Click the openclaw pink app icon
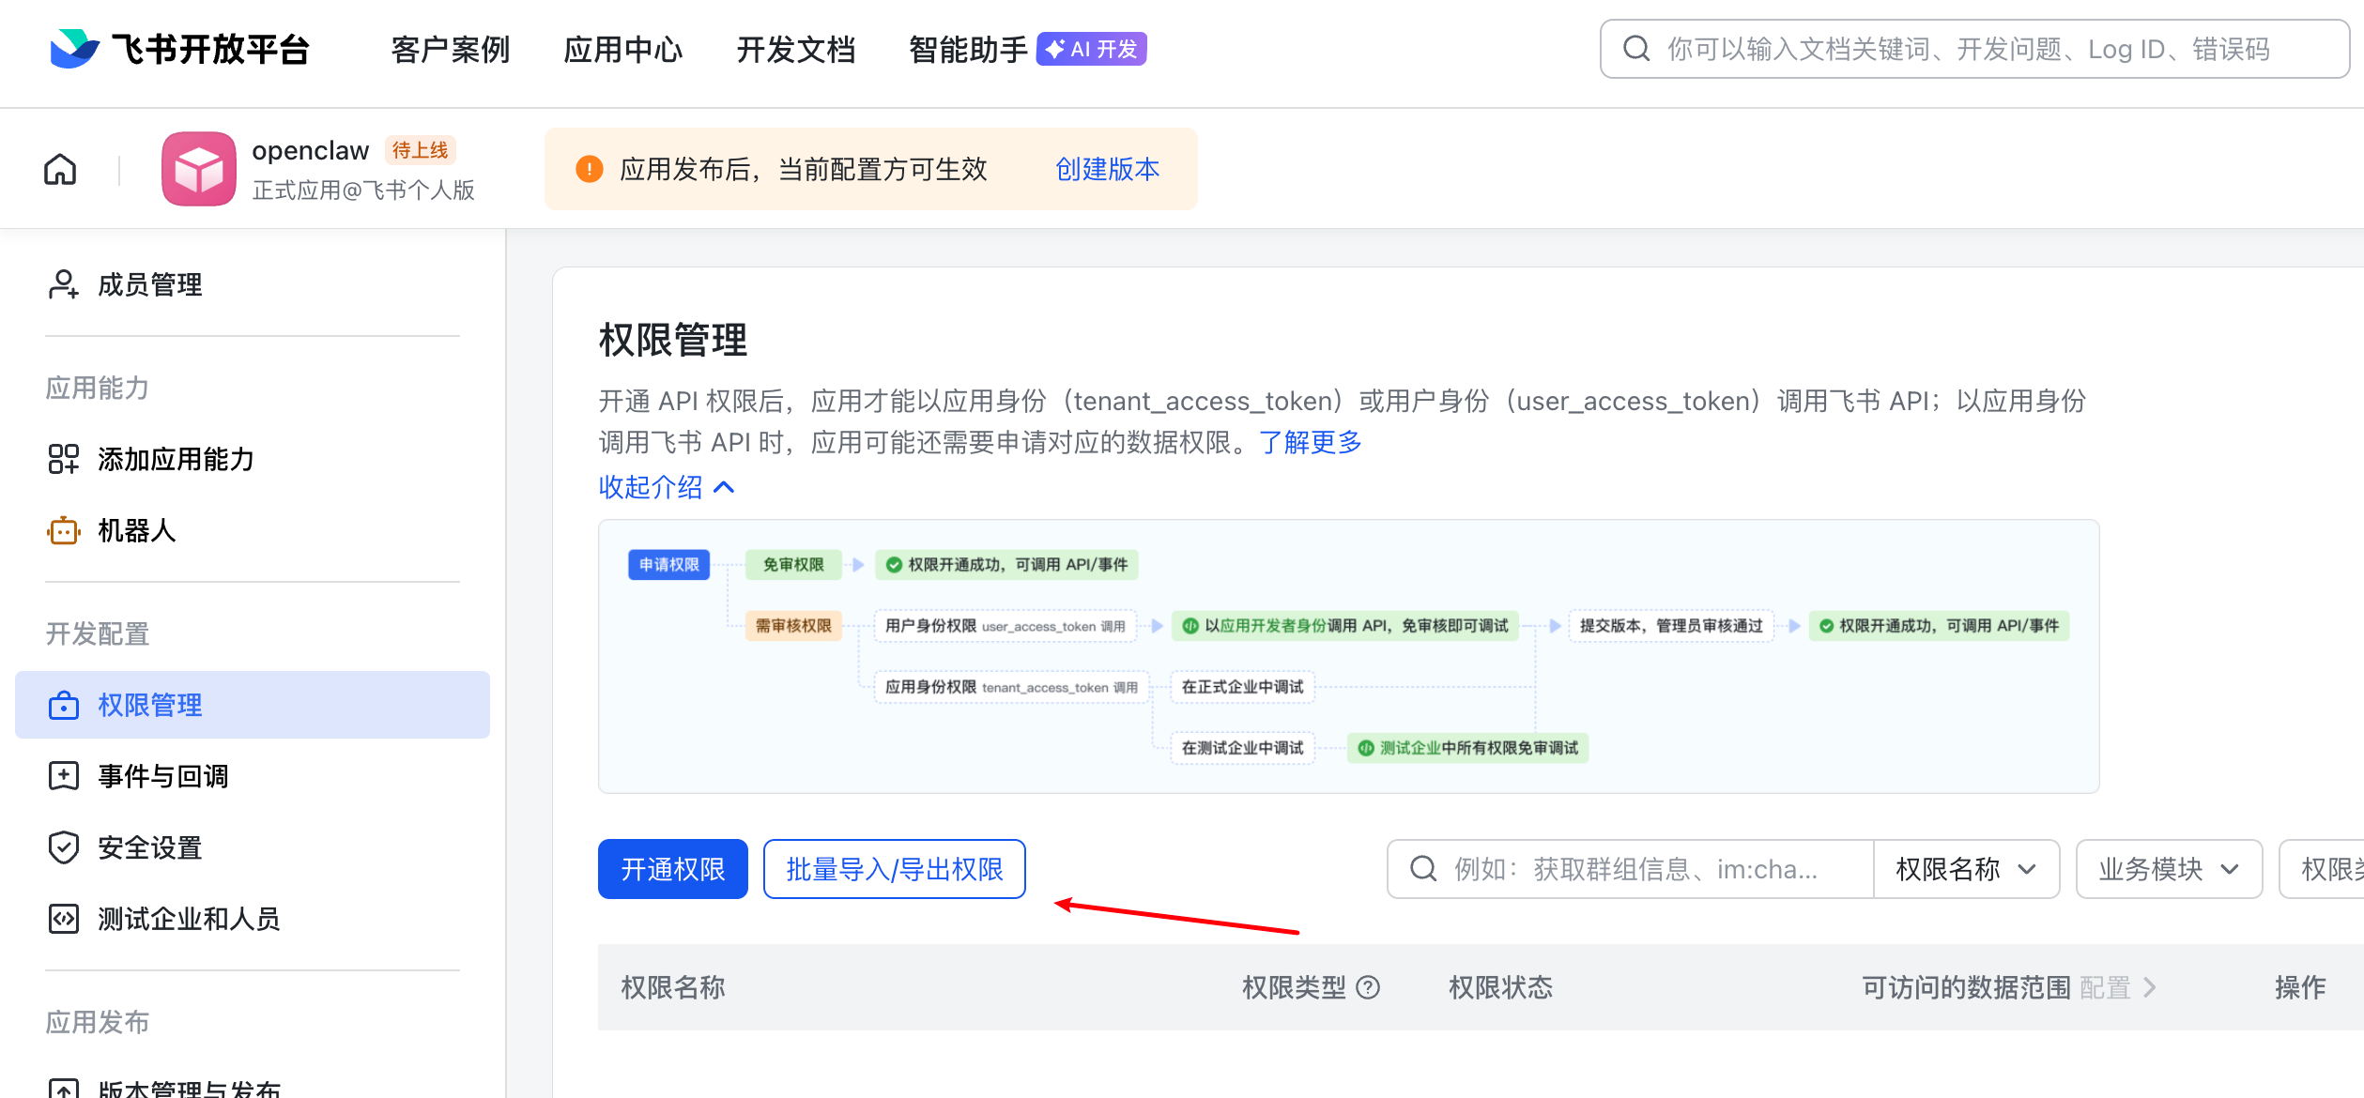2364x1098 pixels. pyautogui.click(x=199, y=169)
